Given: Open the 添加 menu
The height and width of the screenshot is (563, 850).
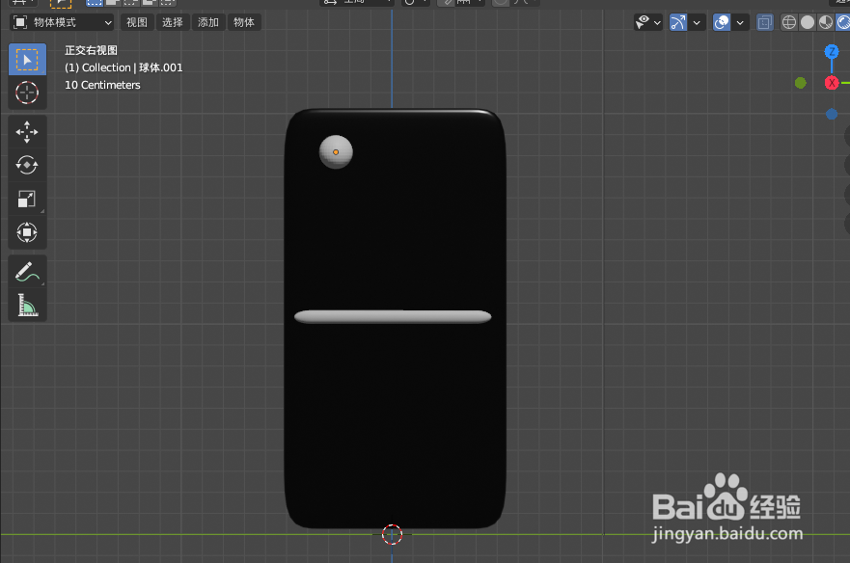Looking at the screenshot, I should (207, 21).
